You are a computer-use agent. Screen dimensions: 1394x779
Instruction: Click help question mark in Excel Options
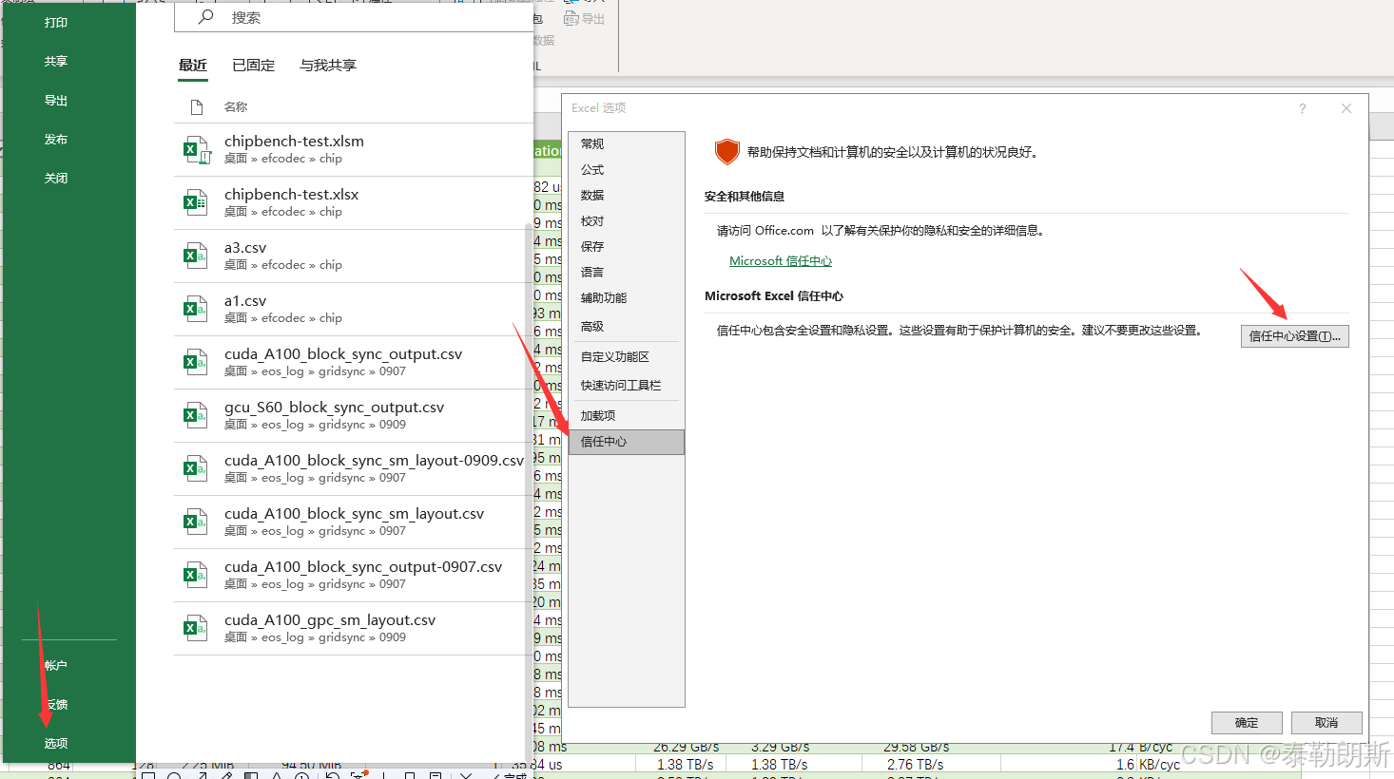(x=1303, y=108)
